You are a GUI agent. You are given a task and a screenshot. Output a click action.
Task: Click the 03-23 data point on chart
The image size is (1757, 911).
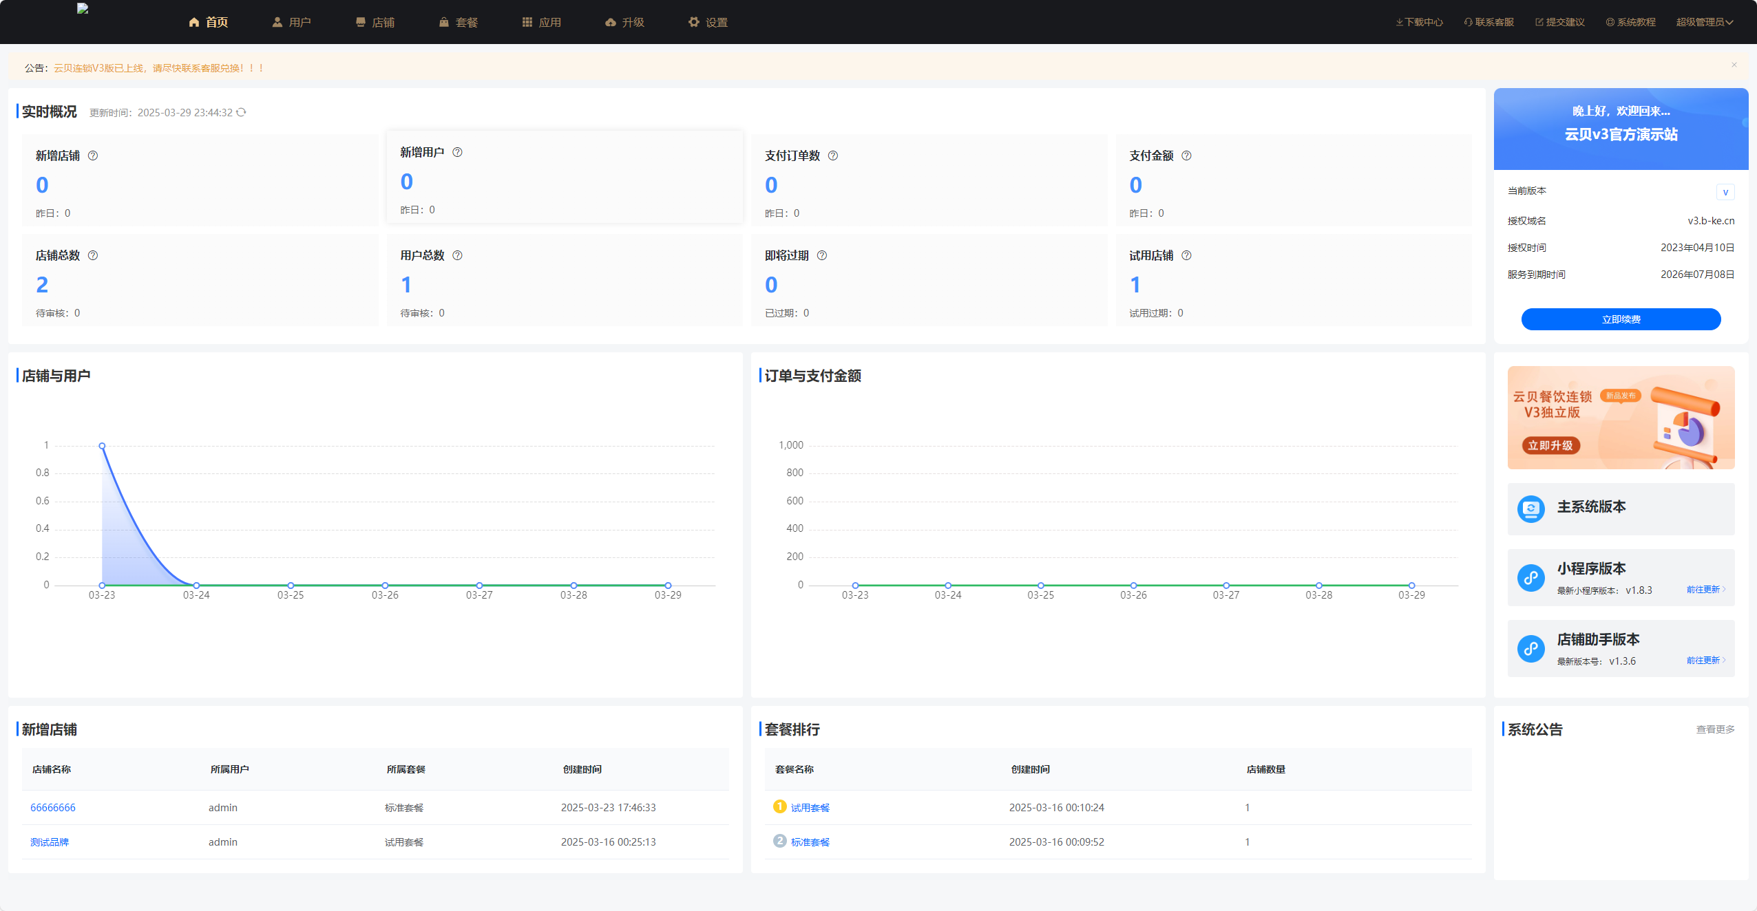coord(102,446)
